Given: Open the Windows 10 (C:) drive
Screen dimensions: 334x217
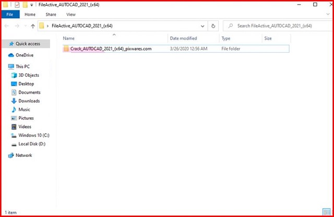Looking at the screenshot, I should [34, 135].
